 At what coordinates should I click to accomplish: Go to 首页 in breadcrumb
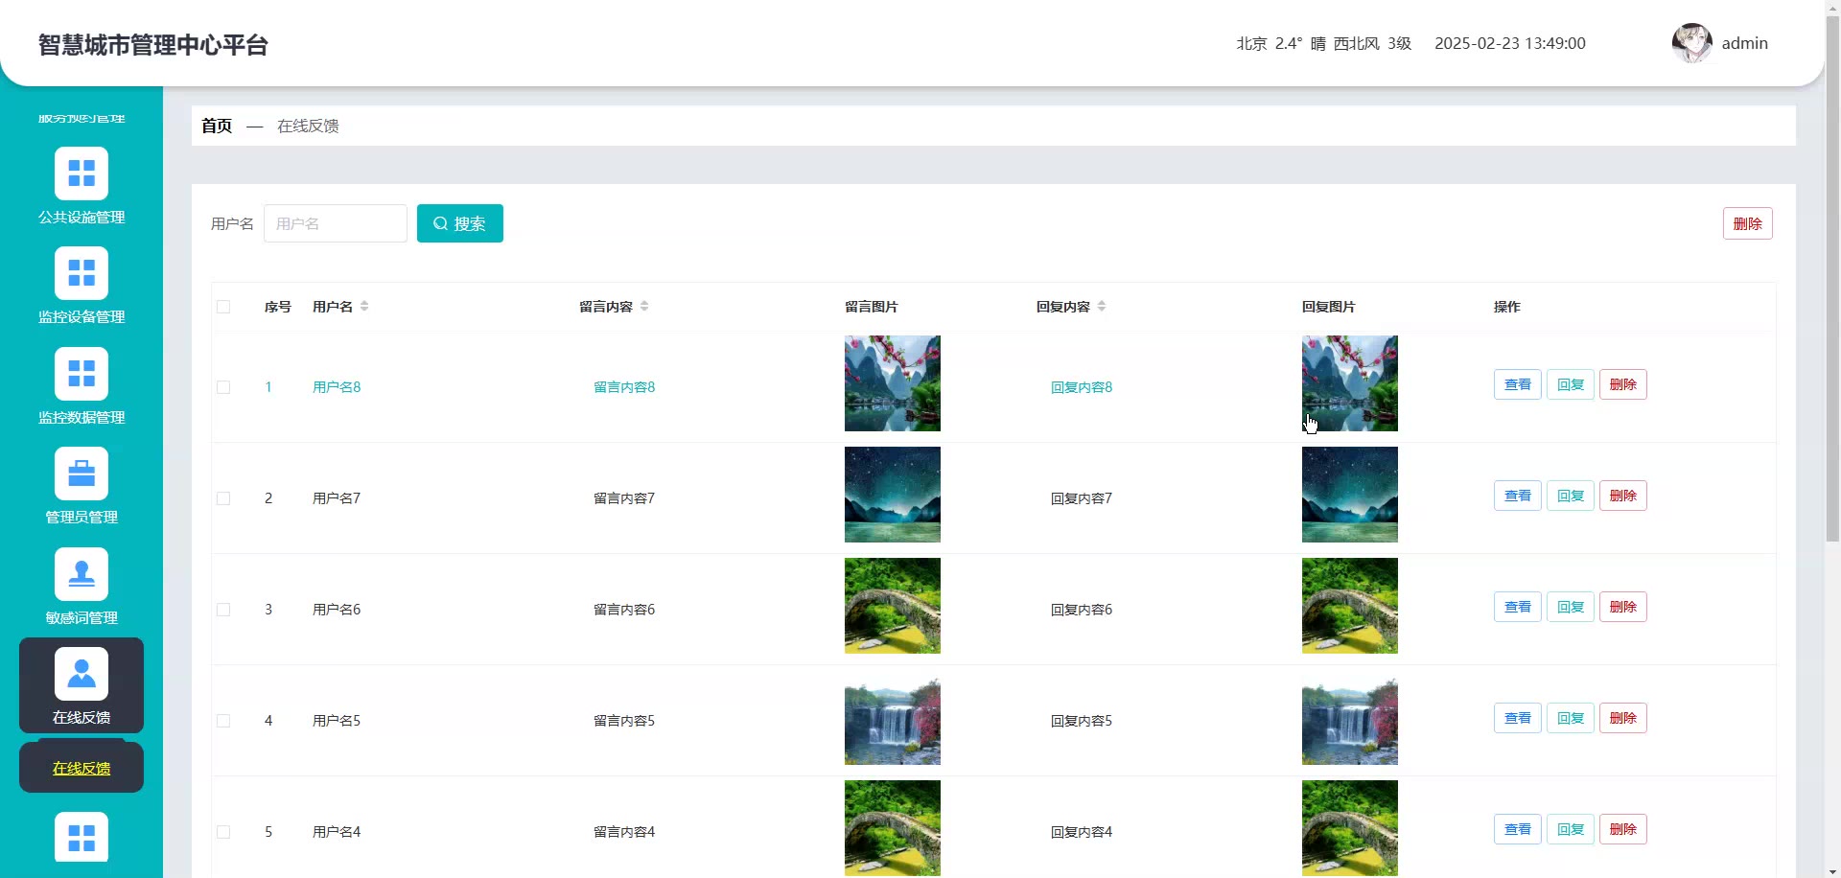coord(217,126)
